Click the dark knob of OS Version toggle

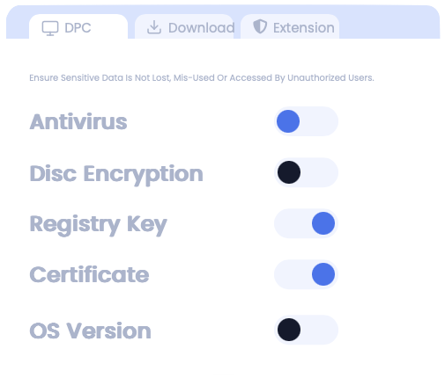pos(289,330)
